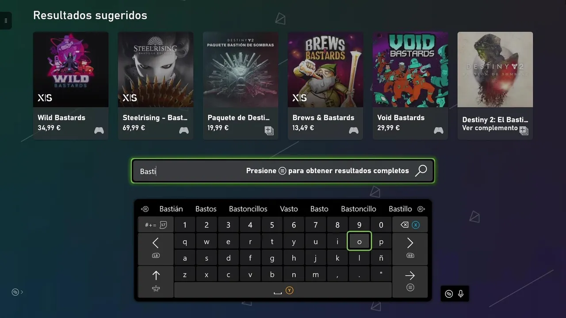Click the Resultados sugeridos heading
The height and width of the screenshot is (318, 566).
90,15
